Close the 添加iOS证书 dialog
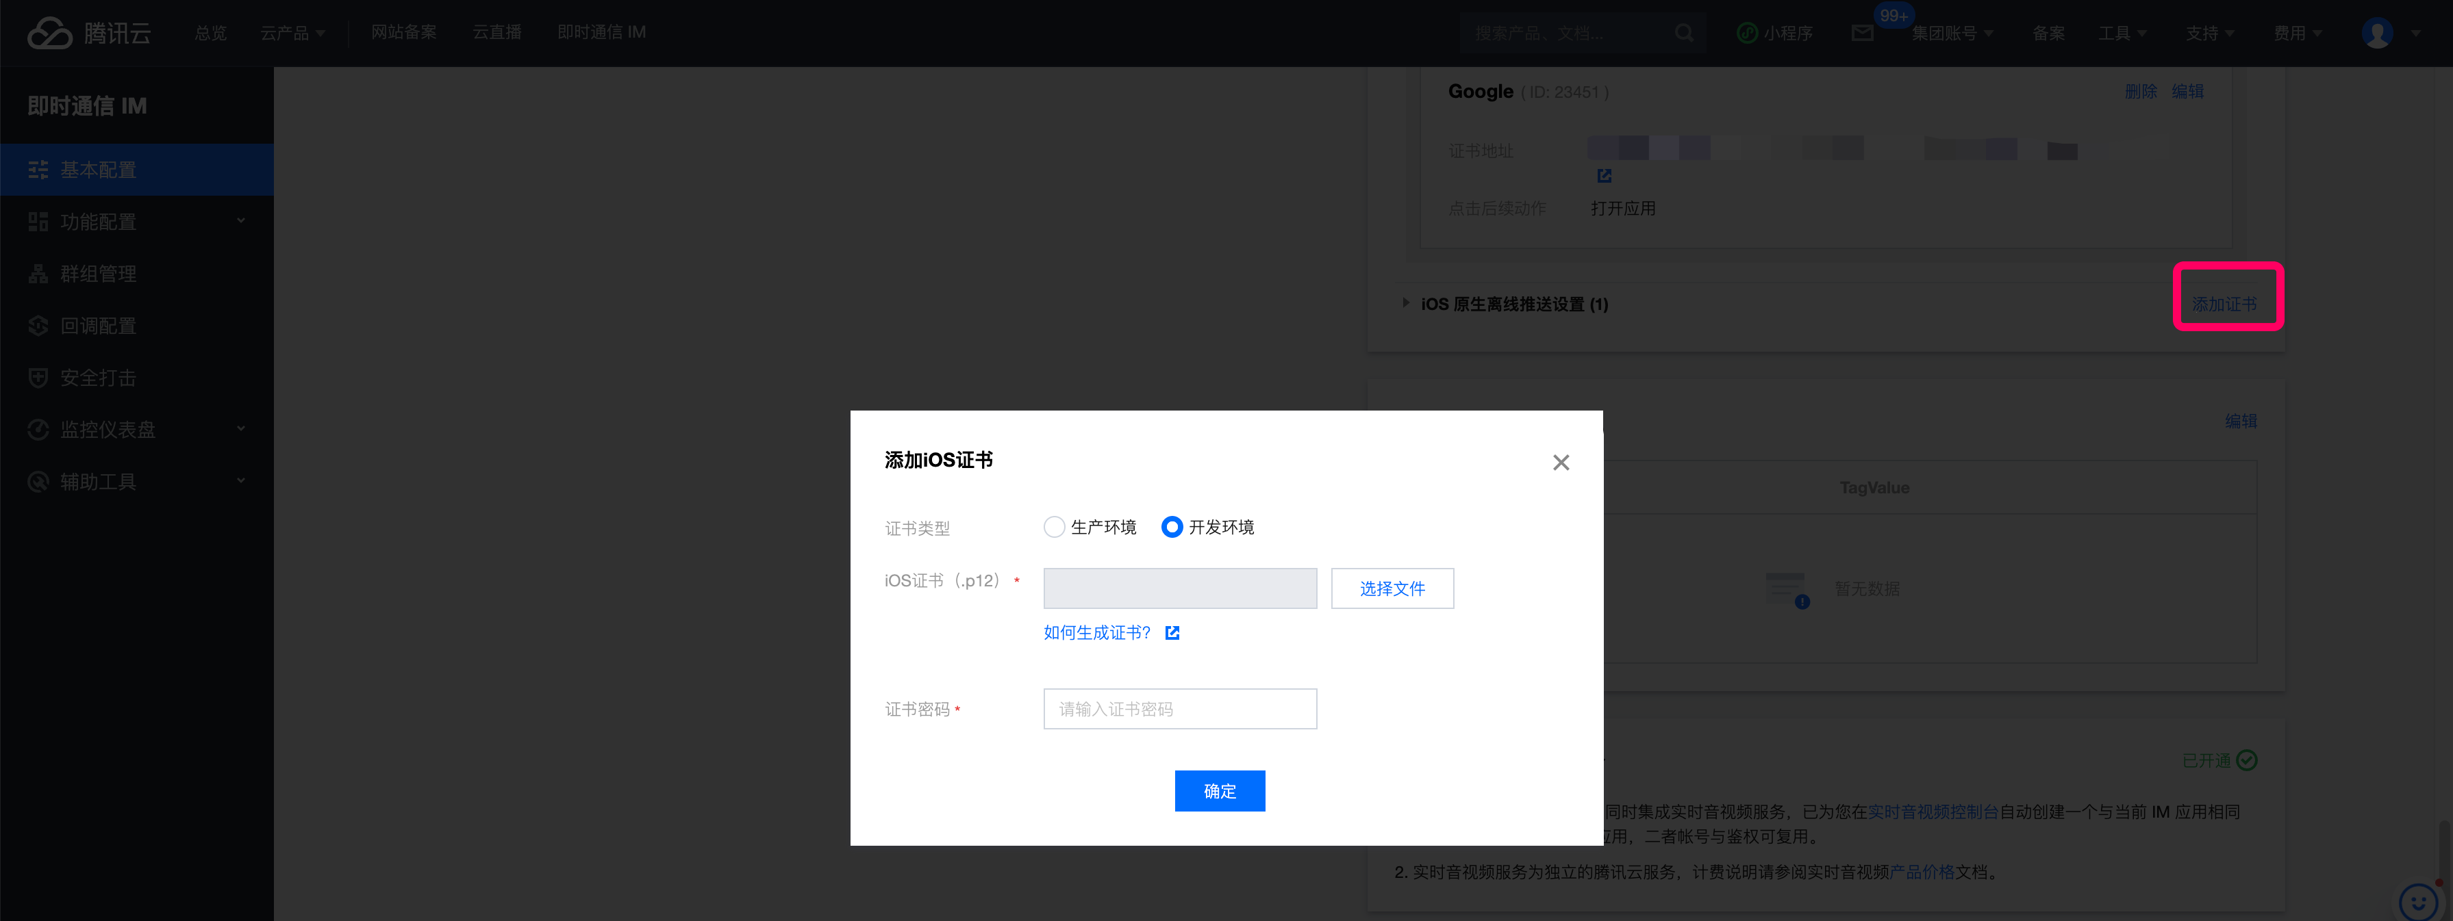Screen dimensions: 2453x921 point(1561,463)
